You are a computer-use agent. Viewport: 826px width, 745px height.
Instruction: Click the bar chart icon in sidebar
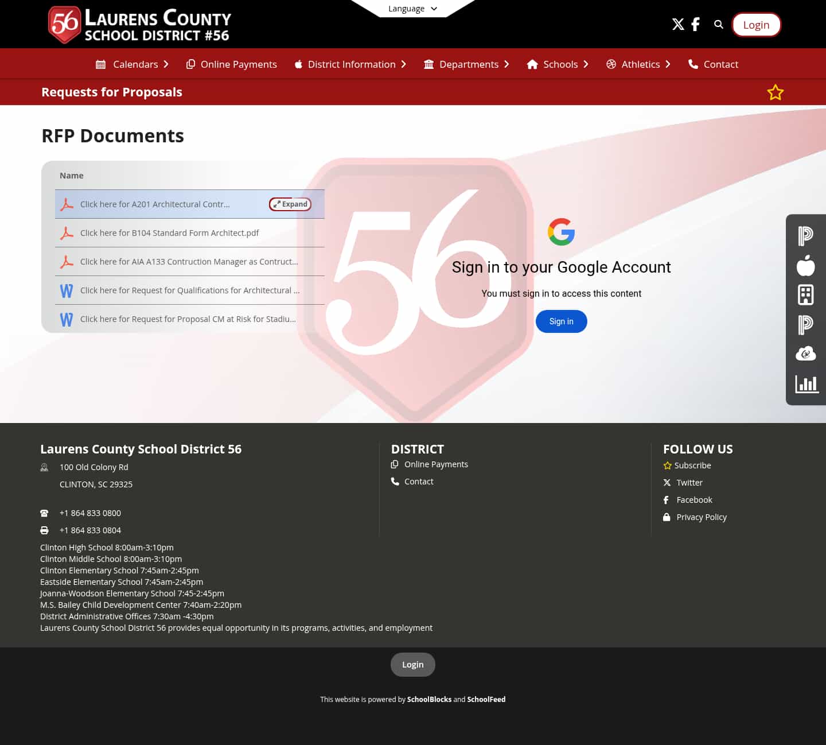point(806,384)
